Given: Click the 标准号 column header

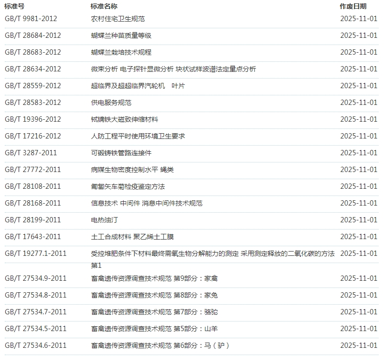Looking at the screenshot, I should pos(14,6).
